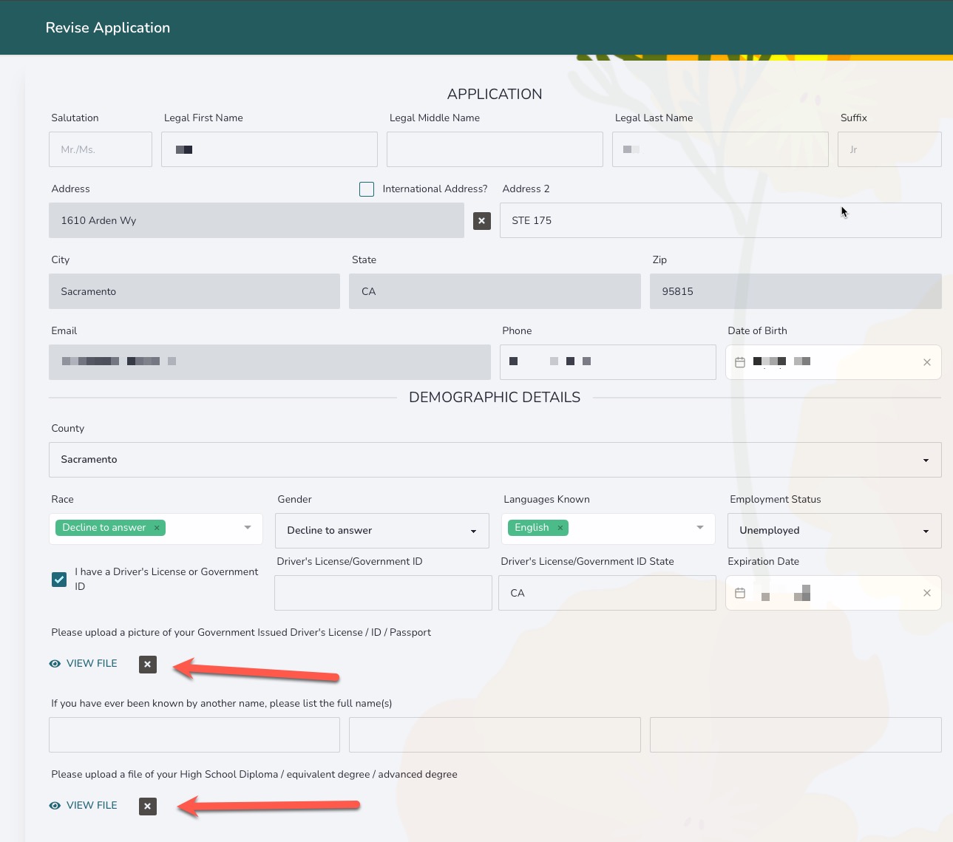
Task: Click the Driver's License/Government ID State field
Action: pos(607,593)
